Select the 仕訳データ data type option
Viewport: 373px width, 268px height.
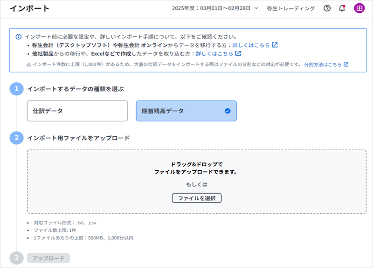77,111
